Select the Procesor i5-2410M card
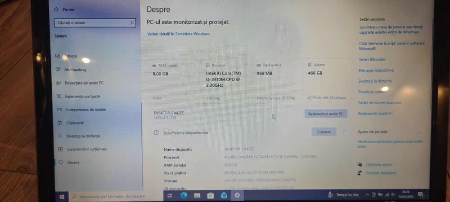 click(x=225, y=81)
